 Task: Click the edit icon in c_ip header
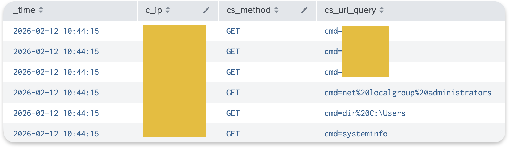[x=205, y=10]
